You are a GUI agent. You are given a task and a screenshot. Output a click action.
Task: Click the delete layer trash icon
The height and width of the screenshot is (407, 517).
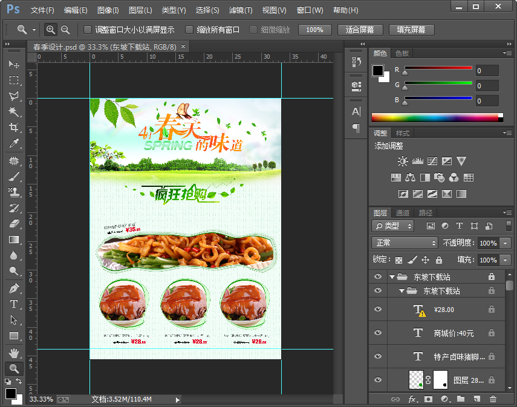point(493,399)
